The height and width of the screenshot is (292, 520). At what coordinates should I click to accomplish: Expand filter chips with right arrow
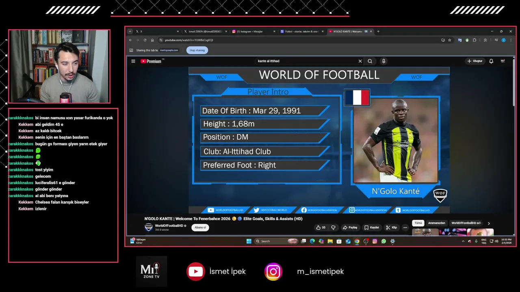click(489, 223)
